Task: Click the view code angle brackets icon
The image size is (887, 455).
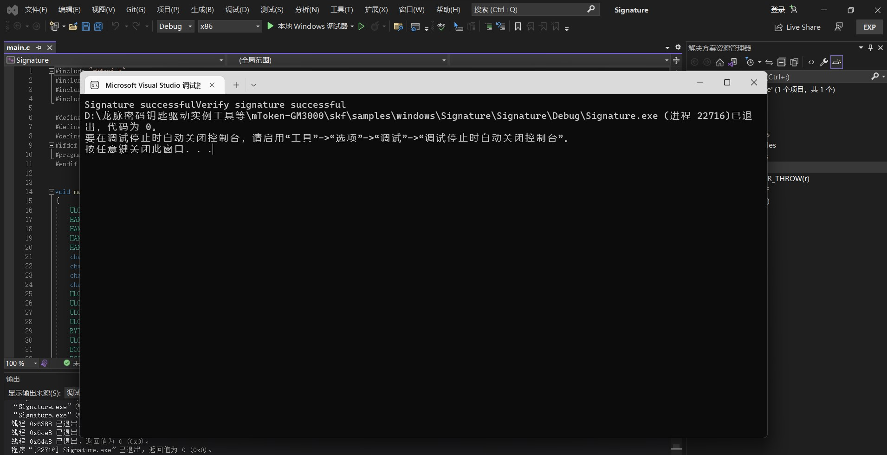Action: tap(811, 62)
